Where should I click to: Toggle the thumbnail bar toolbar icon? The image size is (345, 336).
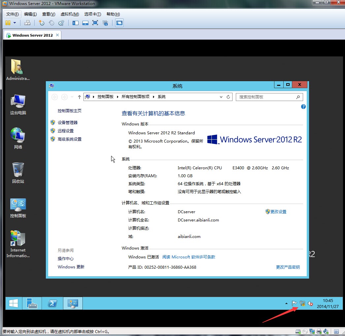pos(85,23)
